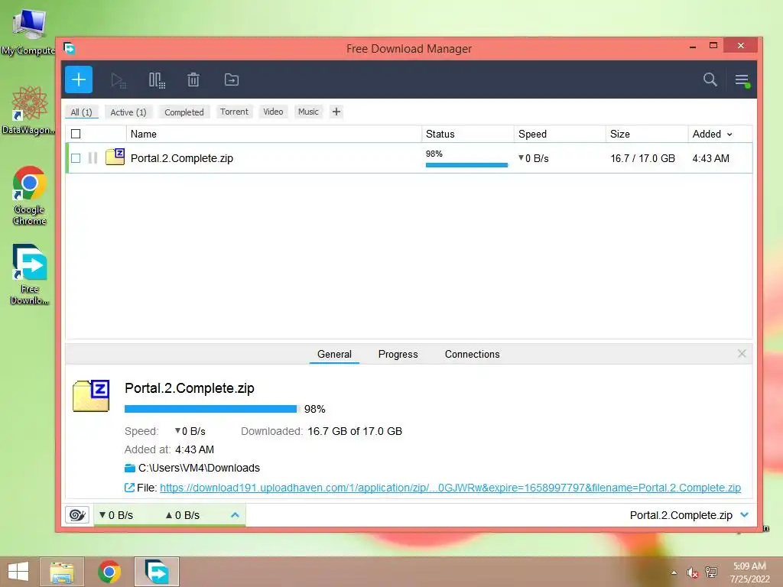
Task: Select the Portal.2.Complete.zip file name in list
Action: pyautogui.click(x=182, y=158)
